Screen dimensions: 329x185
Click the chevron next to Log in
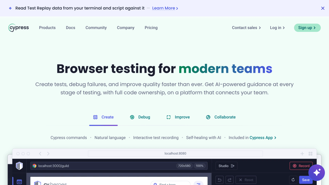click(284, 28)
